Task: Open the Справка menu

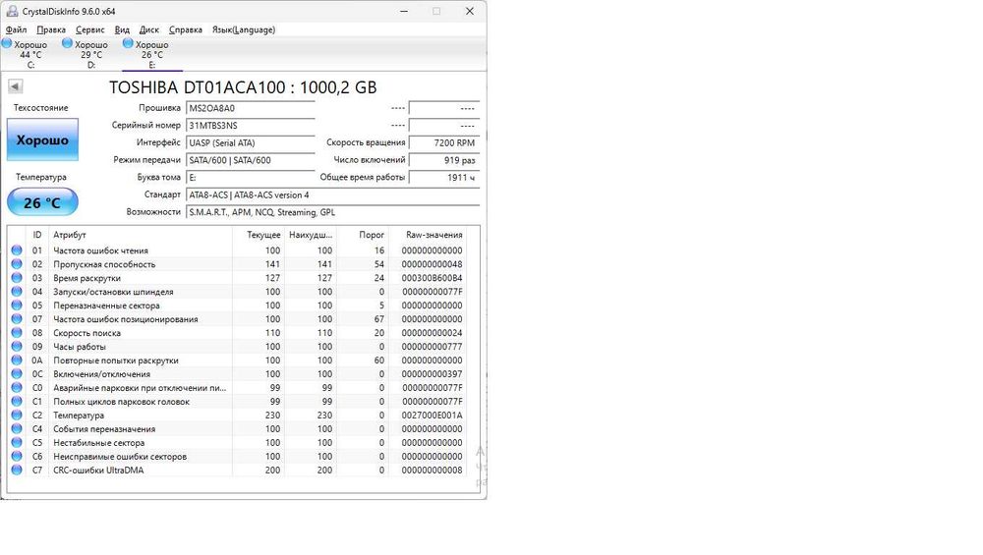Action: 185,29
